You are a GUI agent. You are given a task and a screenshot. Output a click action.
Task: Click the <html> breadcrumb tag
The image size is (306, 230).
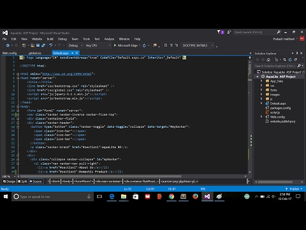coord(55,181)
